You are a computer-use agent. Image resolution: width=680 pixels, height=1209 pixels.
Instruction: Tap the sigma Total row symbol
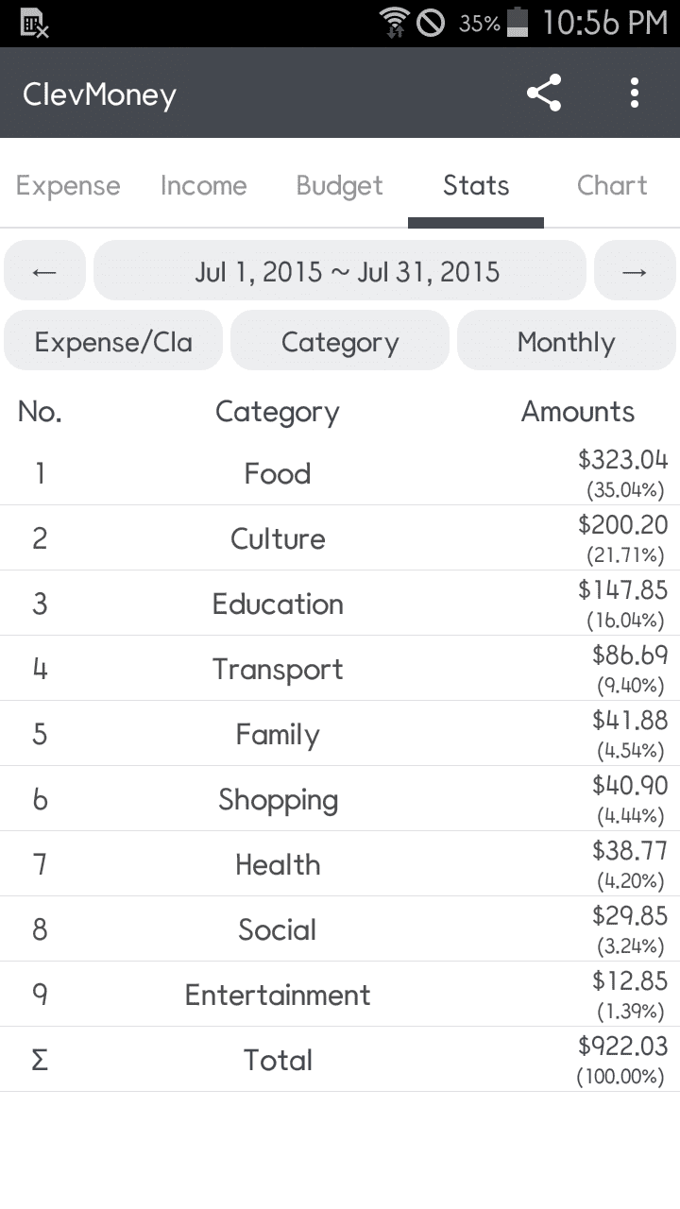(x=40, y=1060)
